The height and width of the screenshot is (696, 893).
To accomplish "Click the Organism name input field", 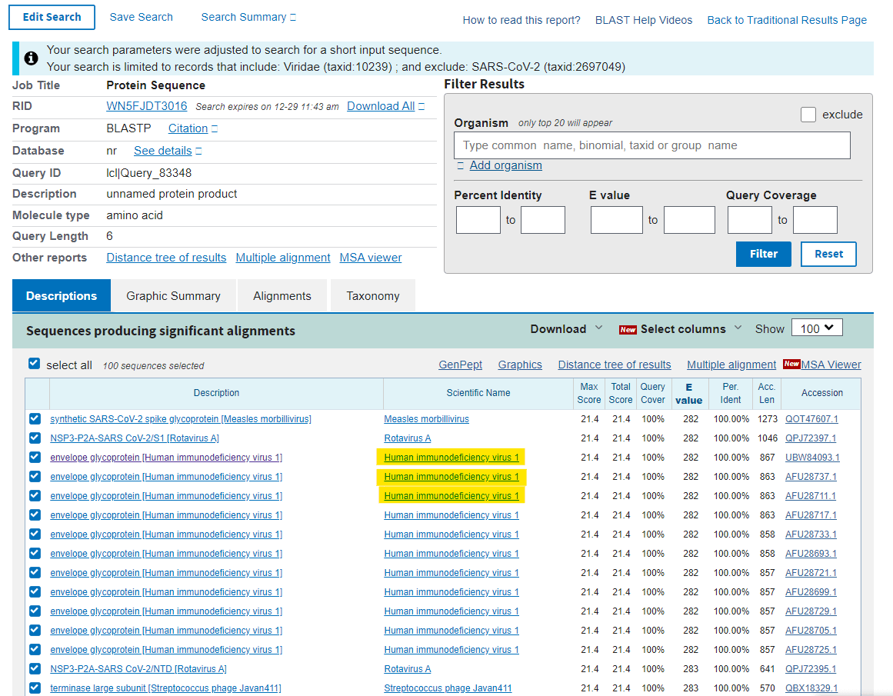I will click(x=652, y=145).
